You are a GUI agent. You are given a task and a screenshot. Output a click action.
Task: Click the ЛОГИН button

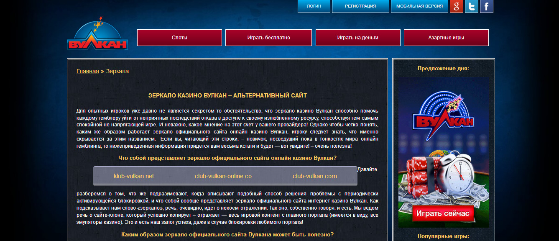pyautogui.click(x=314, y=6)
